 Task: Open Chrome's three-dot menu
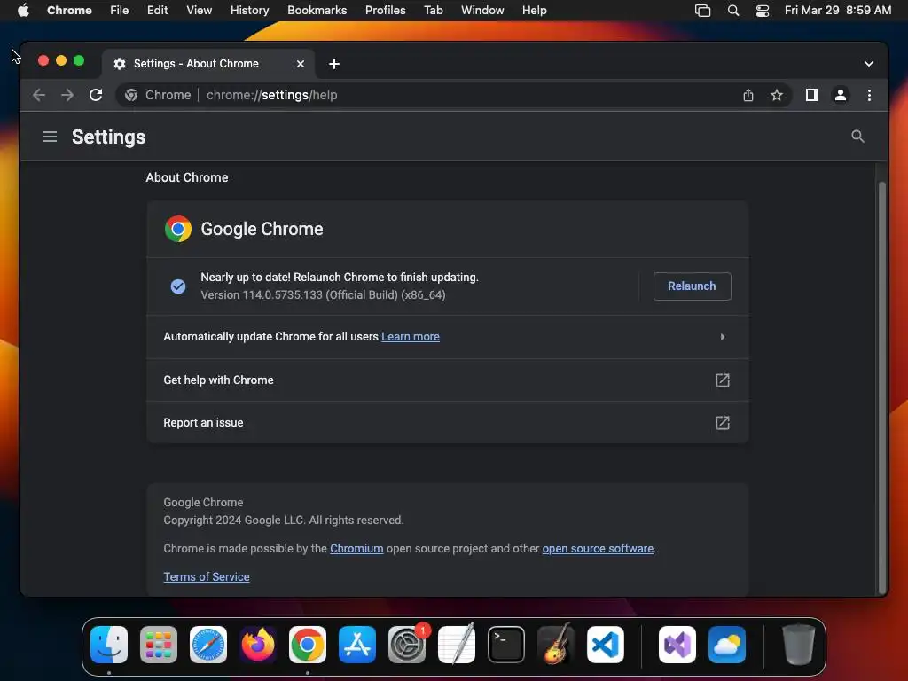tap(869, 95)
